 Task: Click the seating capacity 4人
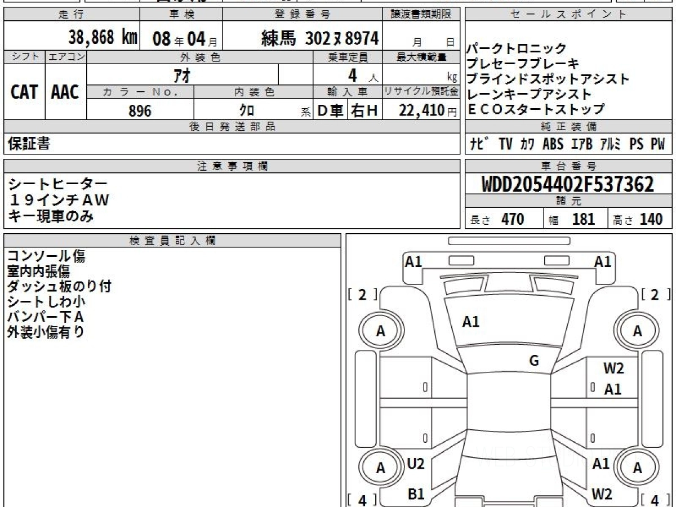click(363, 74)
